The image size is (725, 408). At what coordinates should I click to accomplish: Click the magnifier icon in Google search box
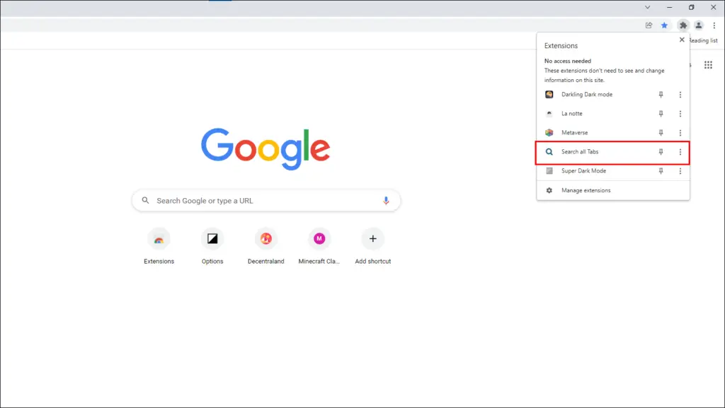(145, 200)
